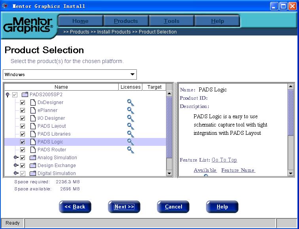This screenshot has height=229, width=299.
Task: Click the license key icon for PADS Router
Action: tap(131, 150)
